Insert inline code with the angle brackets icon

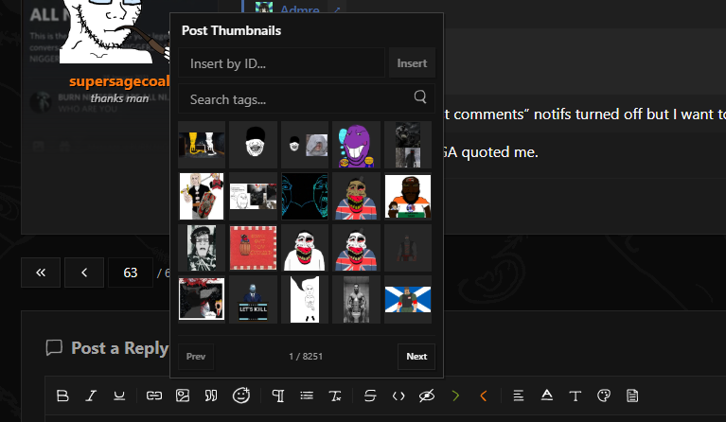pyautogui.click(x=398, y=395)
